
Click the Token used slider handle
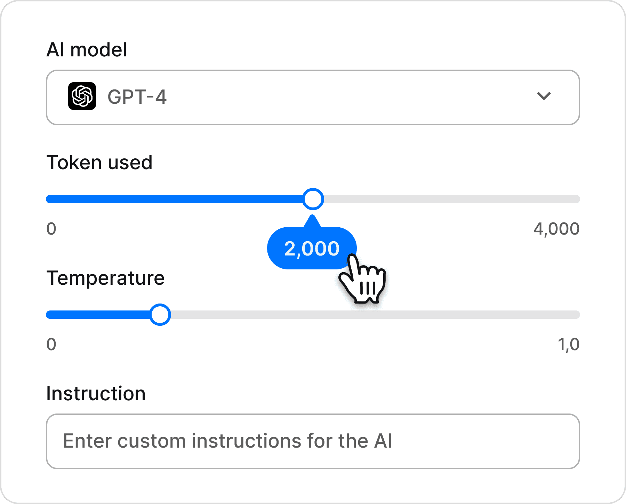pos(313,199)
